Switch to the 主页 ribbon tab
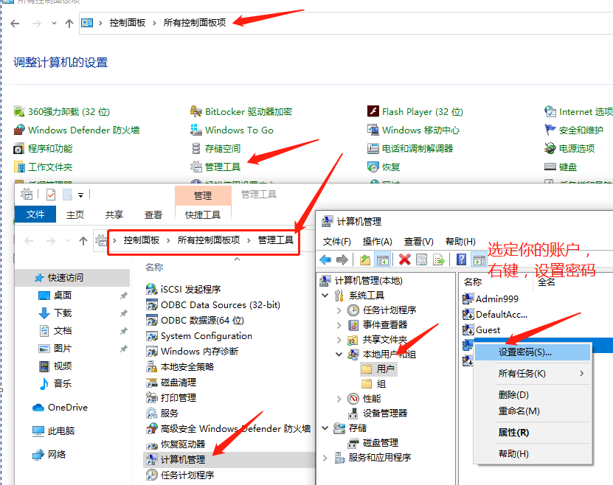The image size is (613, 485). click(75, 214)
